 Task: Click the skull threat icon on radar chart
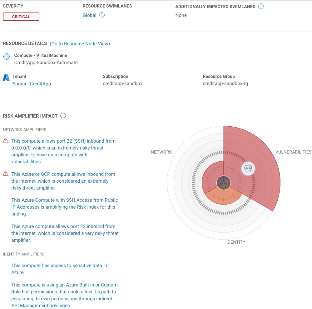tap(248, 169)
